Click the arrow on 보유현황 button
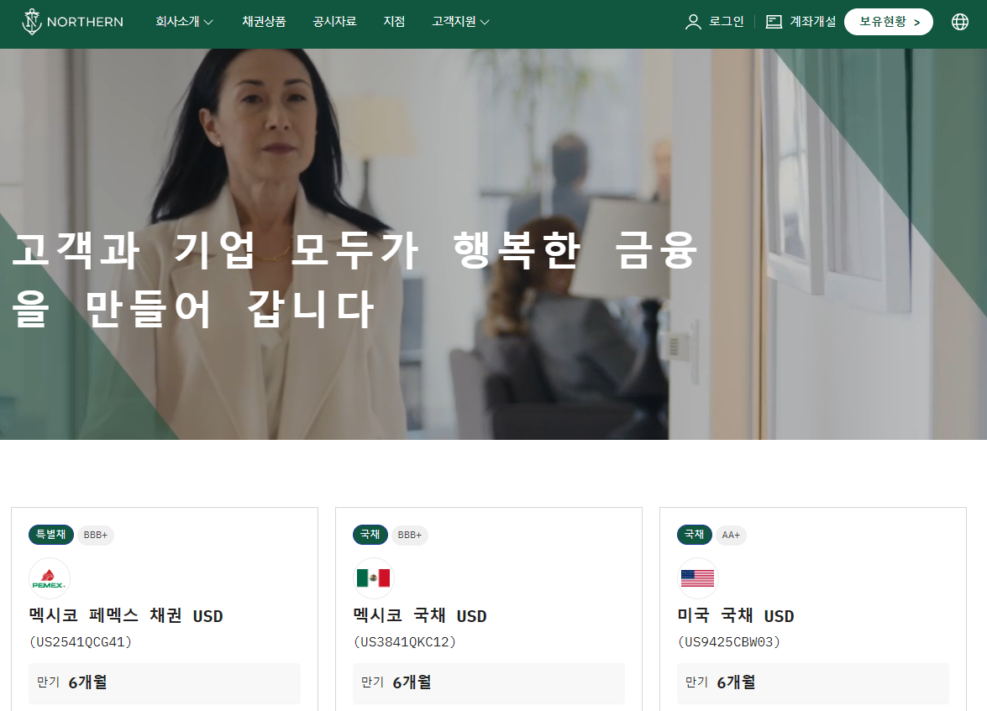Screen dimensions: 987x711 point(916,23)
